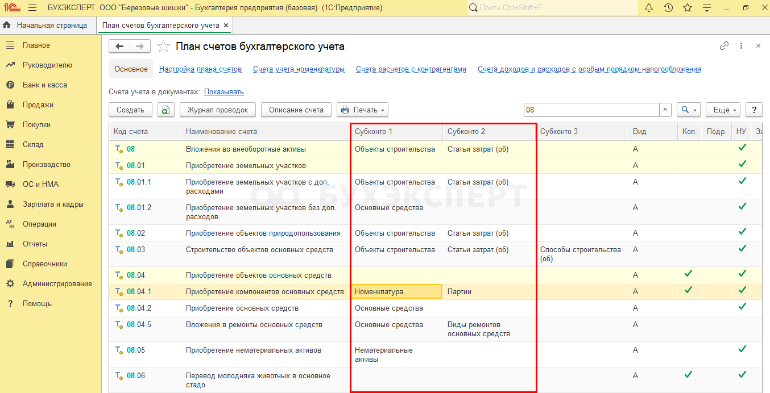Open the 1C main menu logo

(x=11, y=8)
